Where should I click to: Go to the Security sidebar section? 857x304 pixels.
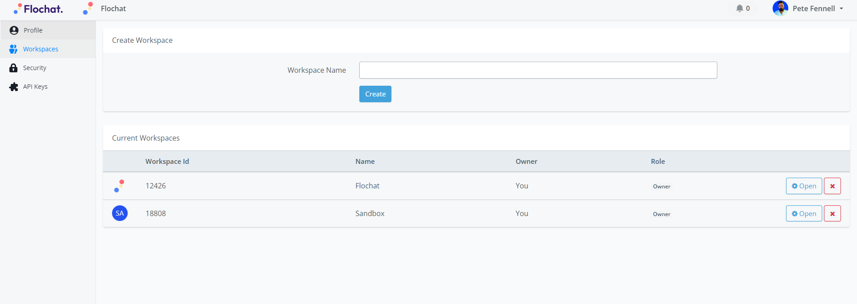(35, 68)
